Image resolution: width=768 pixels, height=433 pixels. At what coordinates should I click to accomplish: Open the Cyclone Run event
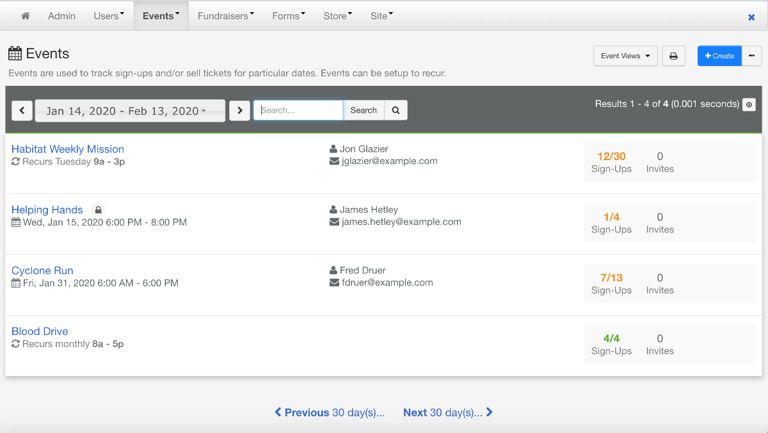point(42,271)
